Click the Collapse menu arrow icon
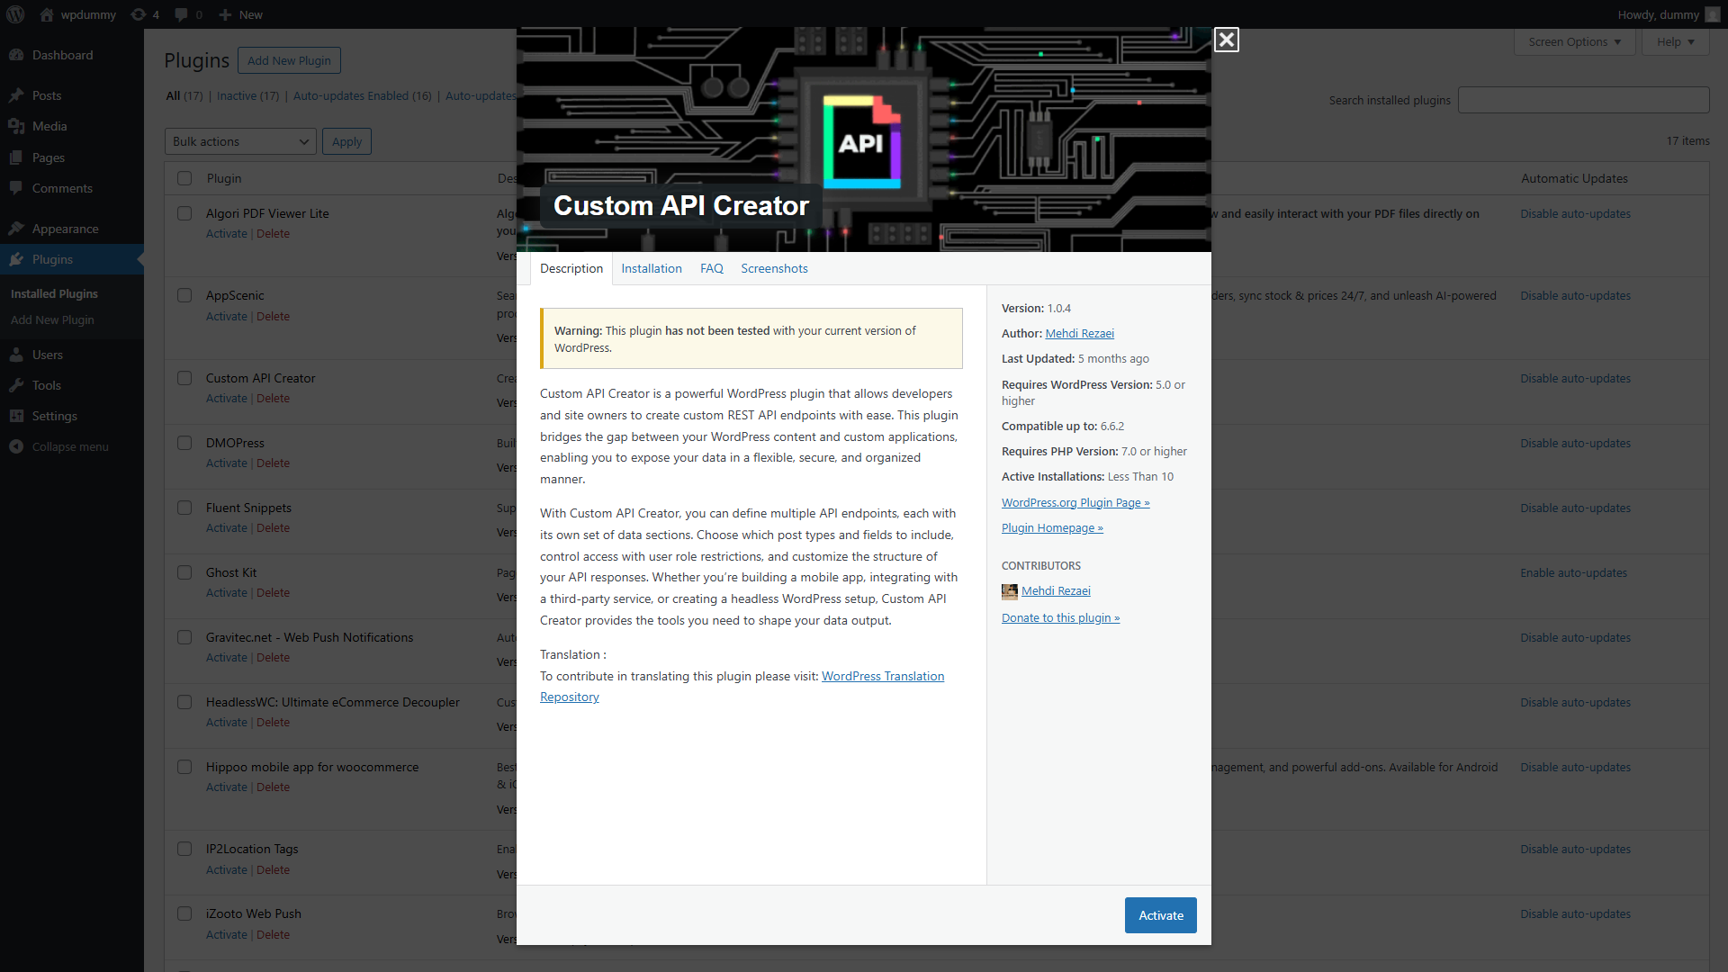The image size is (1728, 972). click(x=16, y=446)
